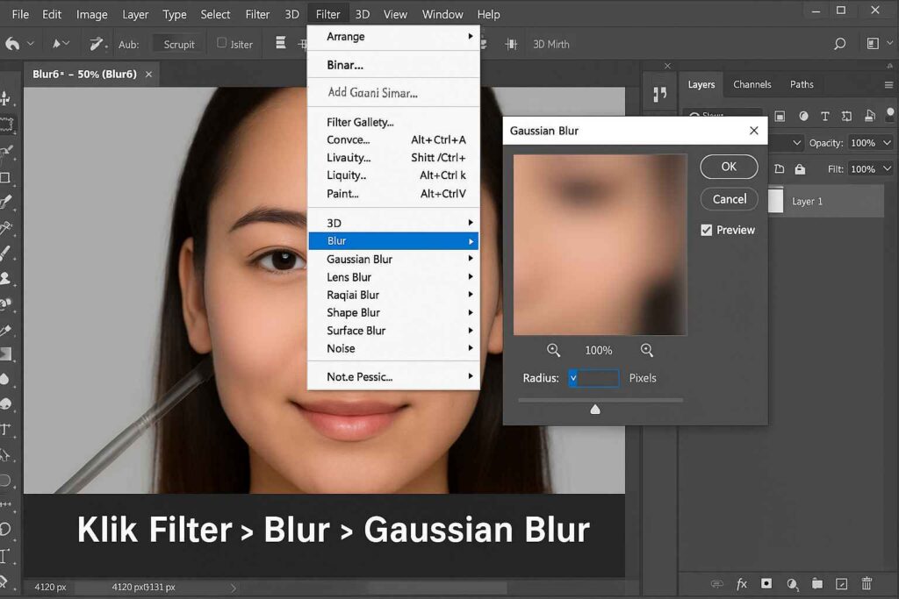Viewport: 899px width, 599px height.
Task: Choose Lens Blur from the menu
Action: (394, 277)
